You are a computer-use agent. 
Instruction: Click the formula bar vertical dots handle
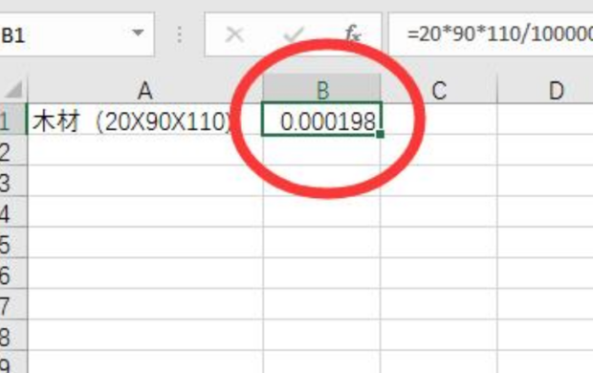click(180, 34)
